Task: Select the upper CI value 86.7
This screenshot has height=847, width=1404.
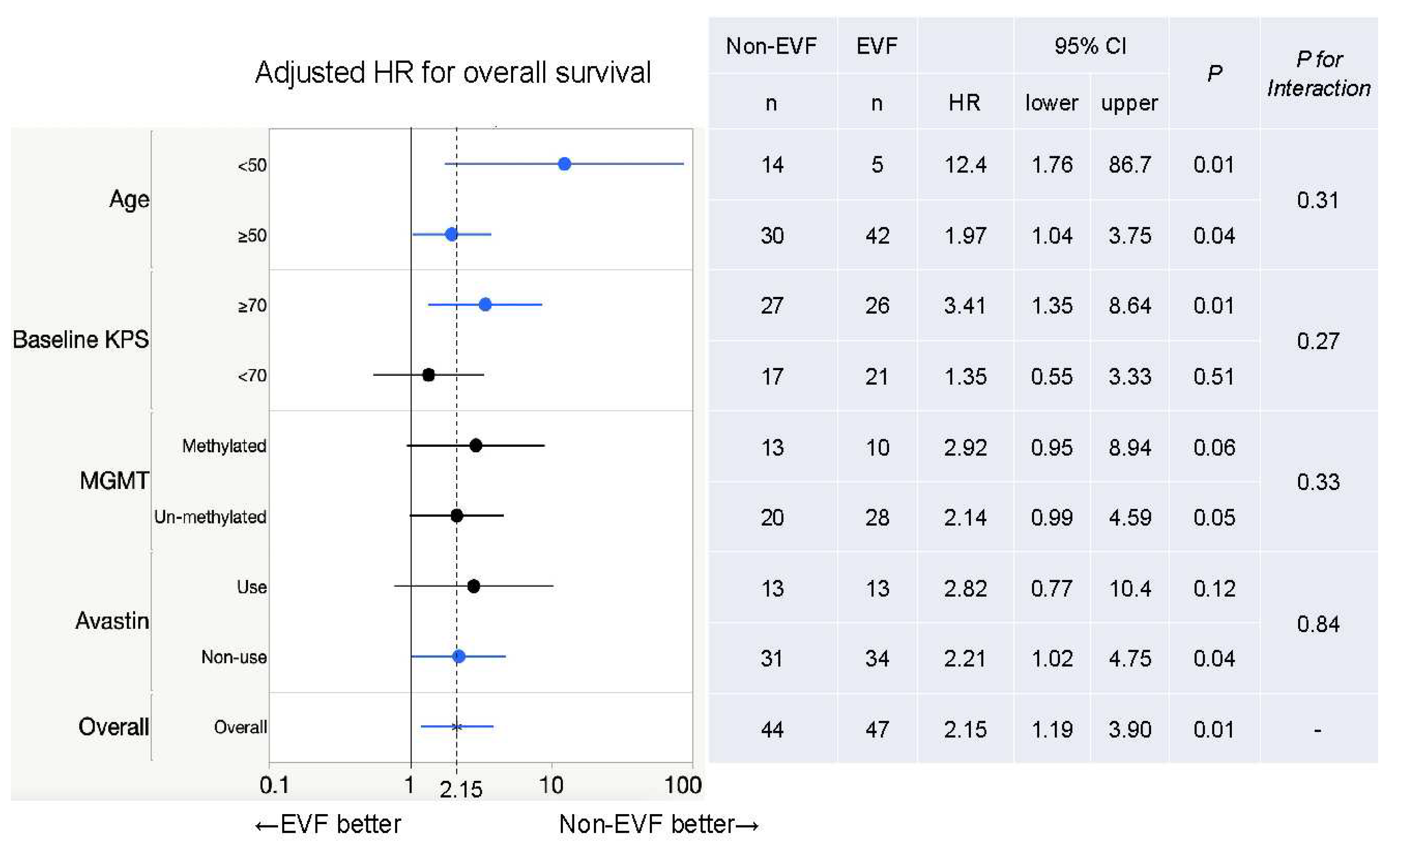Action: point(1129,164)
